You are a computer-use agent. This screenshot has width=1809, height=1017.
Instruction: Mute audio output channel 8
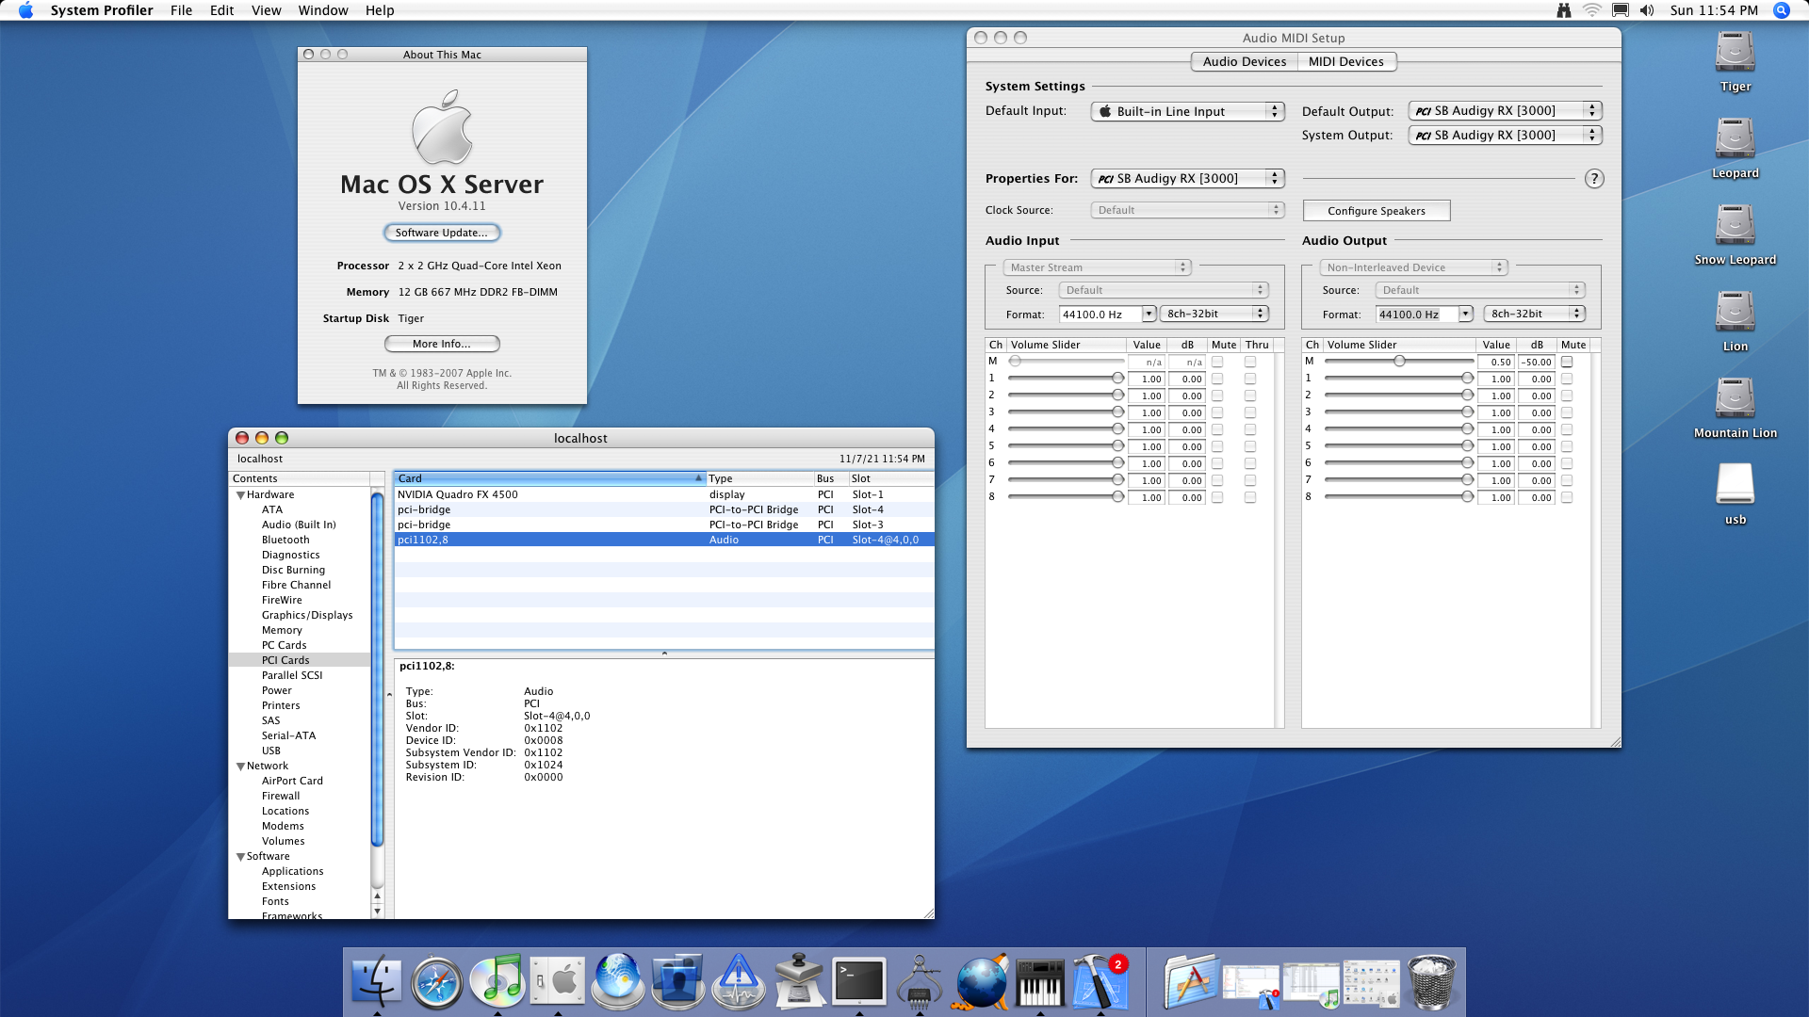(1567, 497)
